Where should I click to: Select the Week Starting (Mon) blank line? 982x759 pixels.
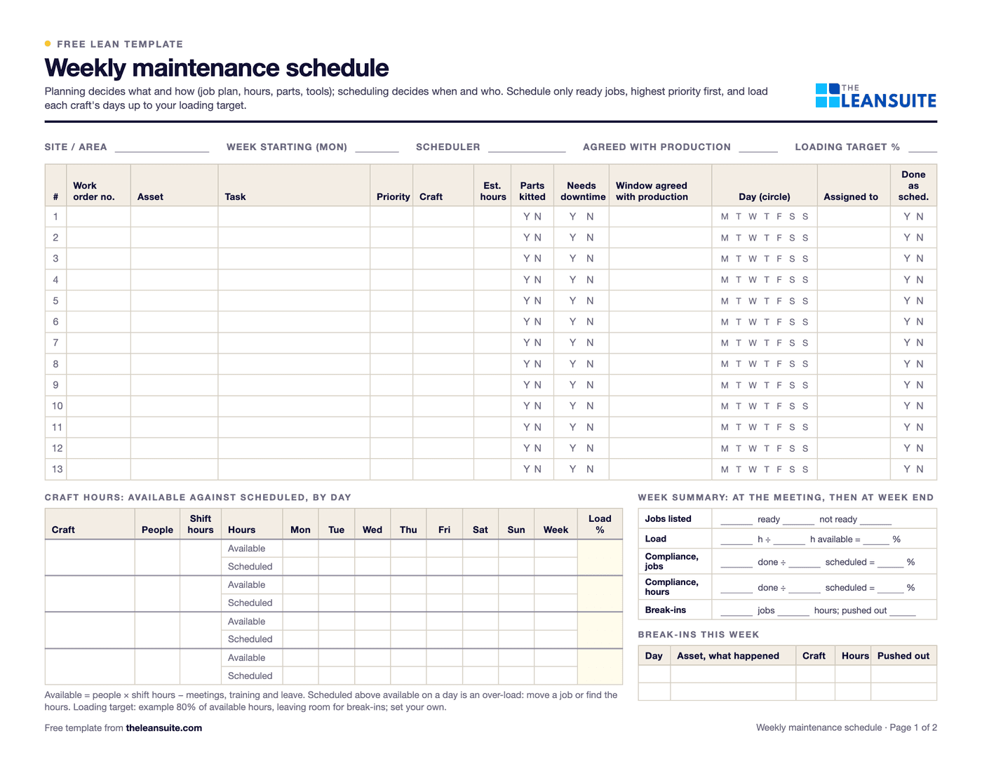tap(377, 147)
